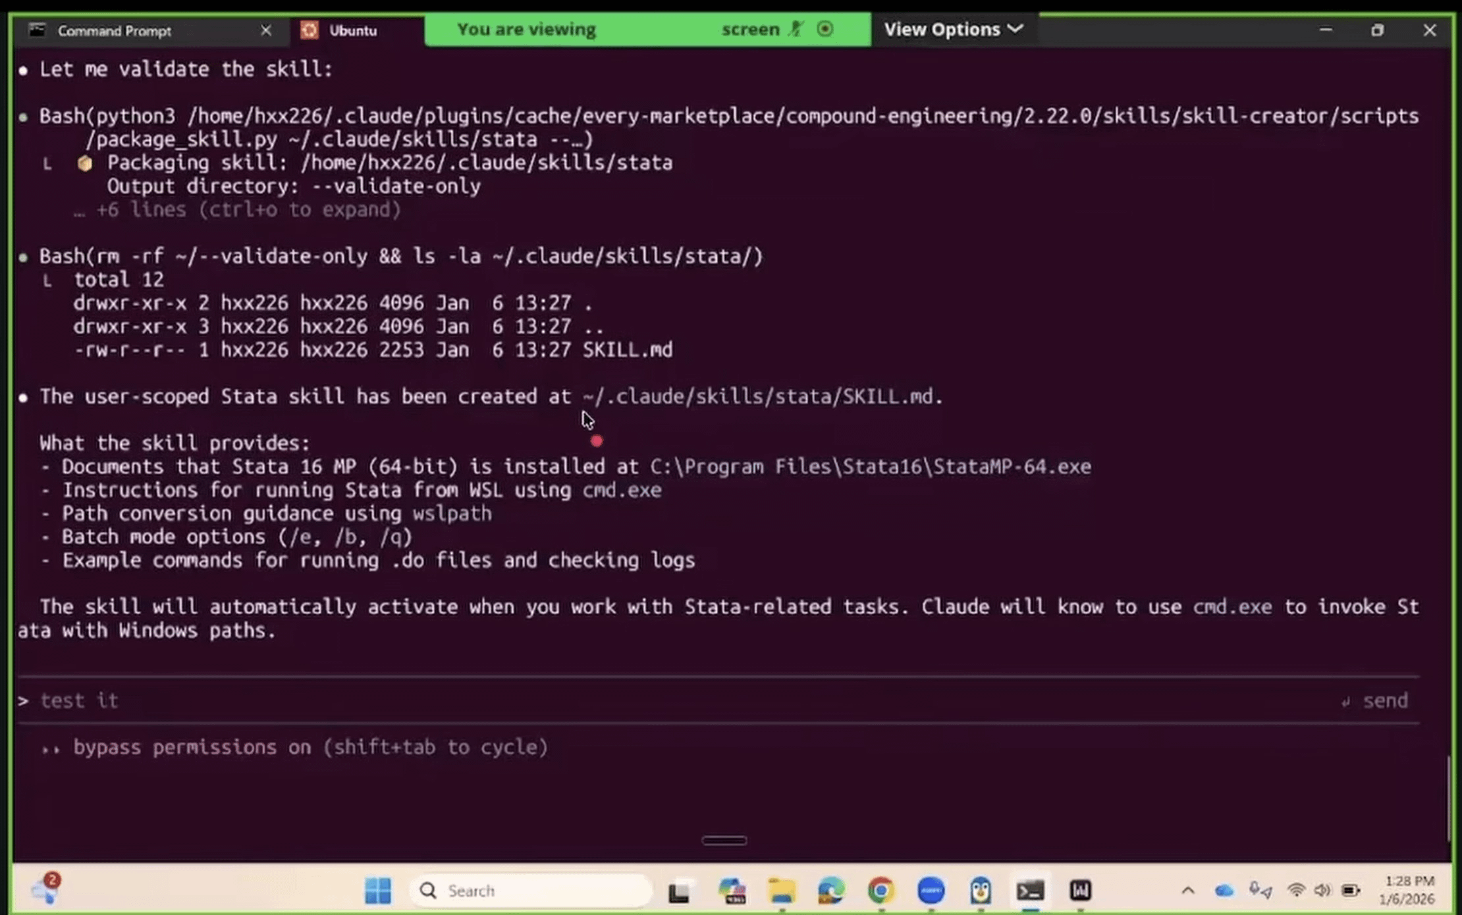Open the Terminal app in the taskbar

[1031, 891]
